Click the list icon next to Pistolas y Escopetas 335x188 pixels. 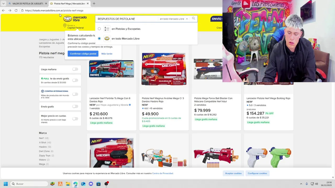tap(107, 29)
